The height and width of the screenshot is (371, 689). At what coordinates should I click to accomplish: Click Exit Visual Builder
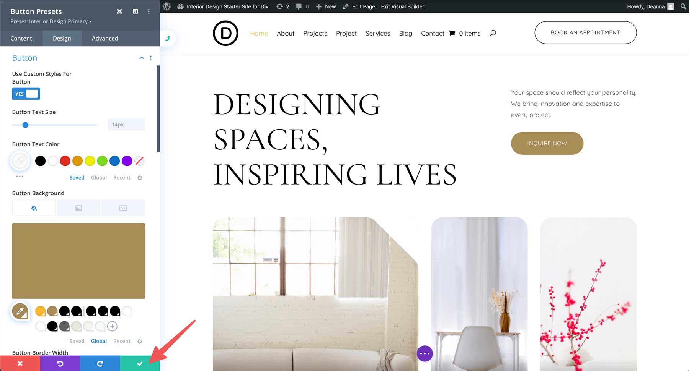(402, 6)
